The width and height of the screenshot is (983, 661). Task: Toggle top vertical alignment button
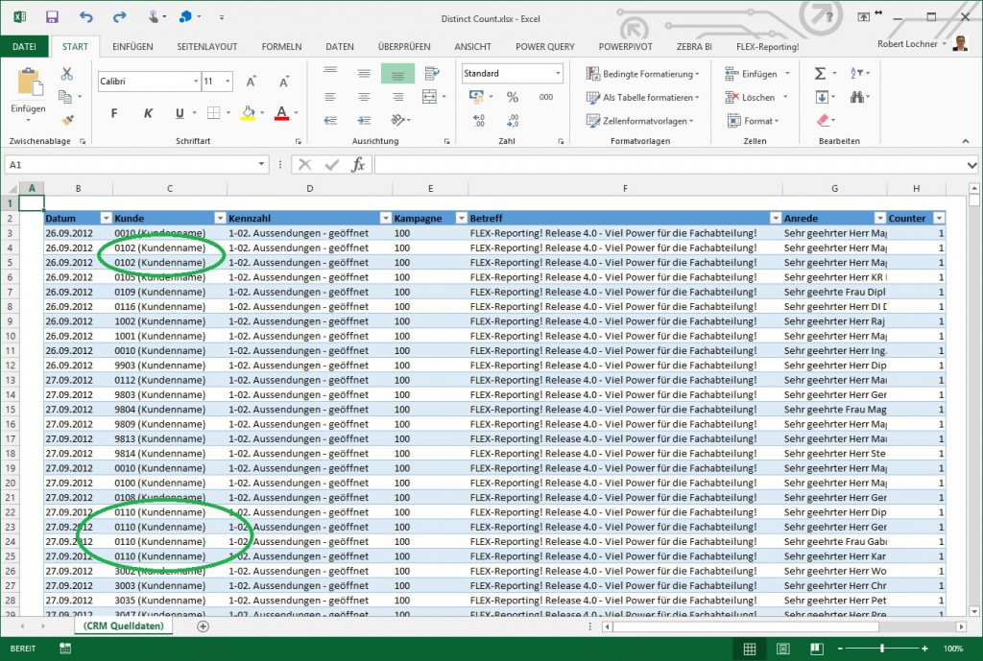330,71
